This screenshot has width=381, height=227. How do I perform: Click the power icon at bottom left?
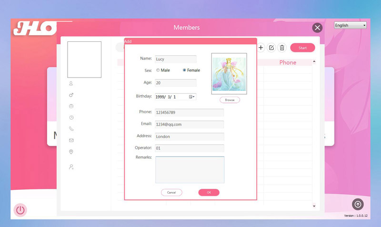[x=20, y=210]
